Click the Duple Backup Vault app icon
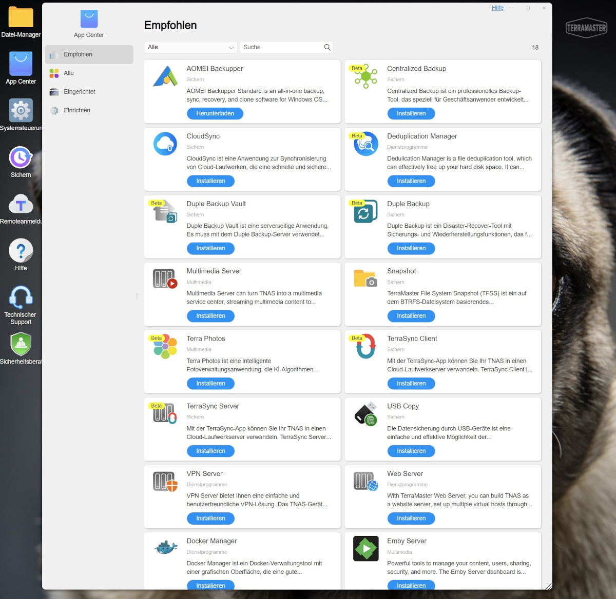 [x=165, y=212]
